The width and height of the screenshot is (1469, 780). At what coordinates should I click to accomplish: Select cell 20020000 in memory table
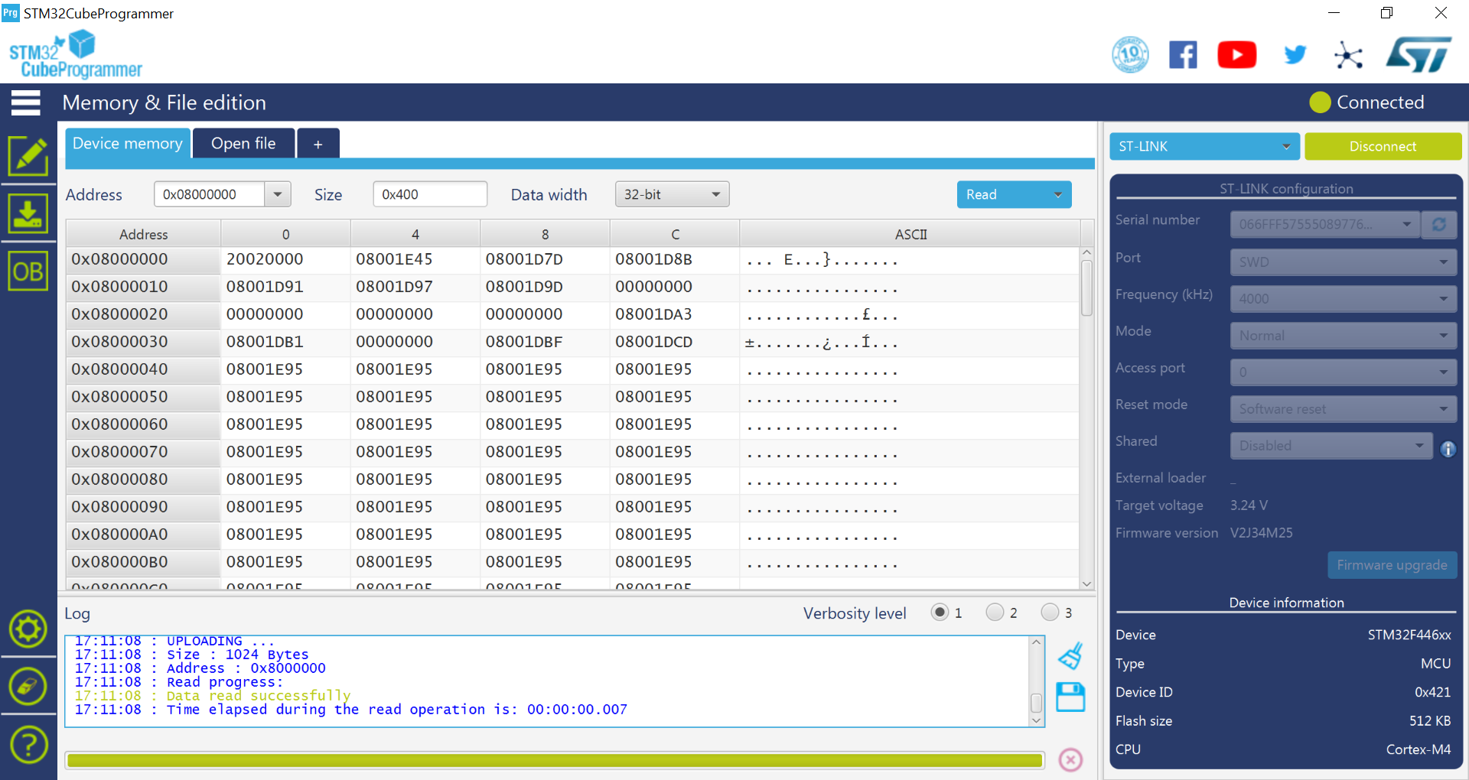(x=285, y=259)
